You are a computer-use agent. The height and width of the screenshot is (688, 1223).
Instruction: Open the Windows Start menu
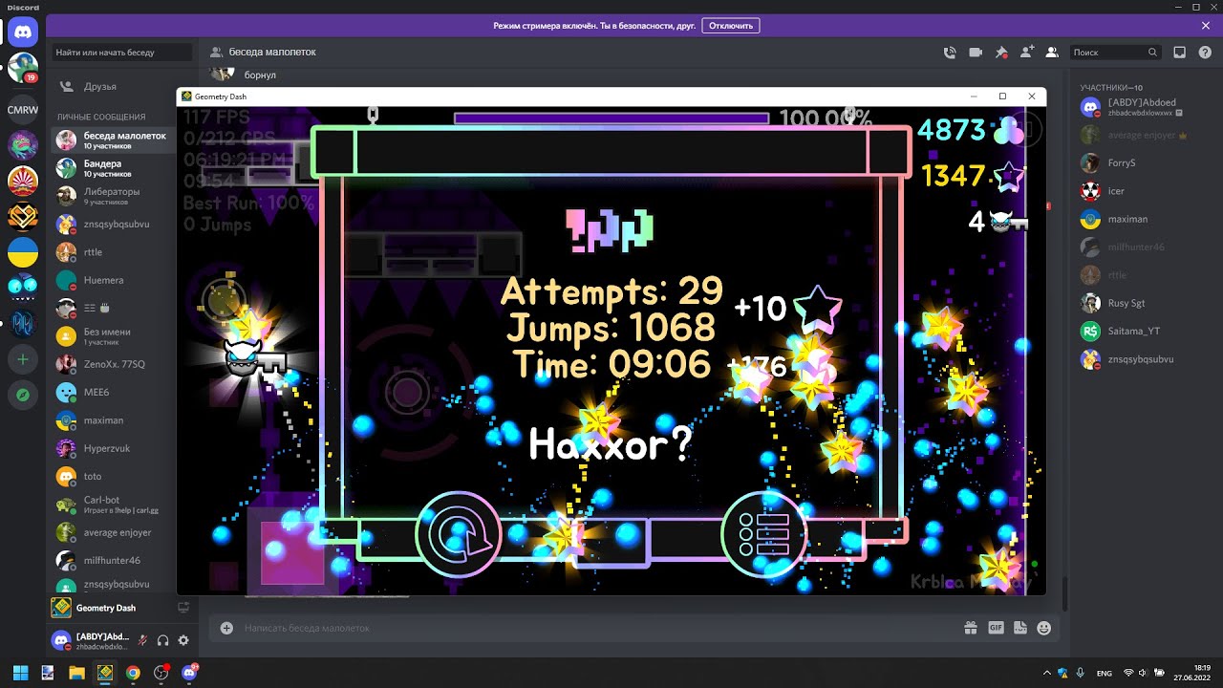point(19,673)
